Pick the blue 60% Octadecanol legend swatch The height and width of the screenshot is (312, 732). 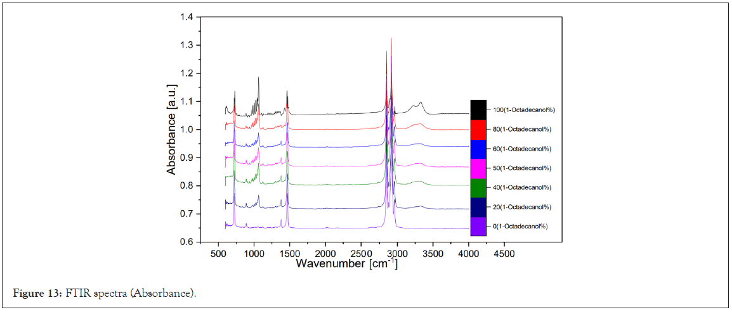pos(478,149)
